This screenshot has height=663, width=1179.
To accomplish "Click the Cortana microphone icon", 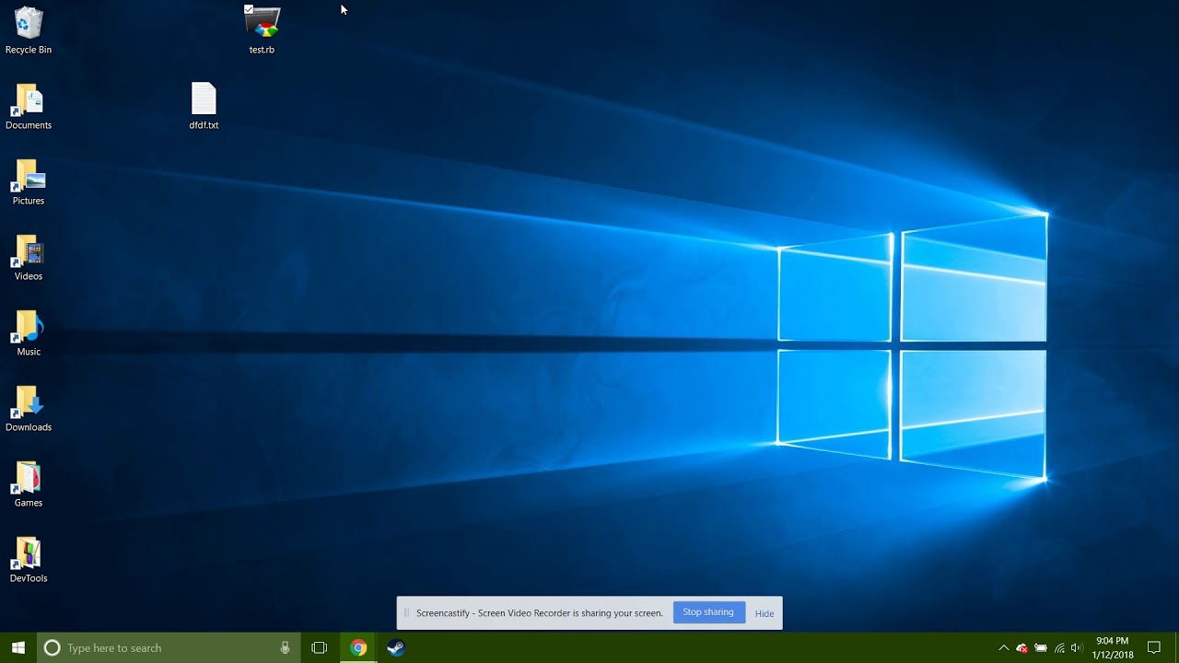I will [x=286, y=647].
